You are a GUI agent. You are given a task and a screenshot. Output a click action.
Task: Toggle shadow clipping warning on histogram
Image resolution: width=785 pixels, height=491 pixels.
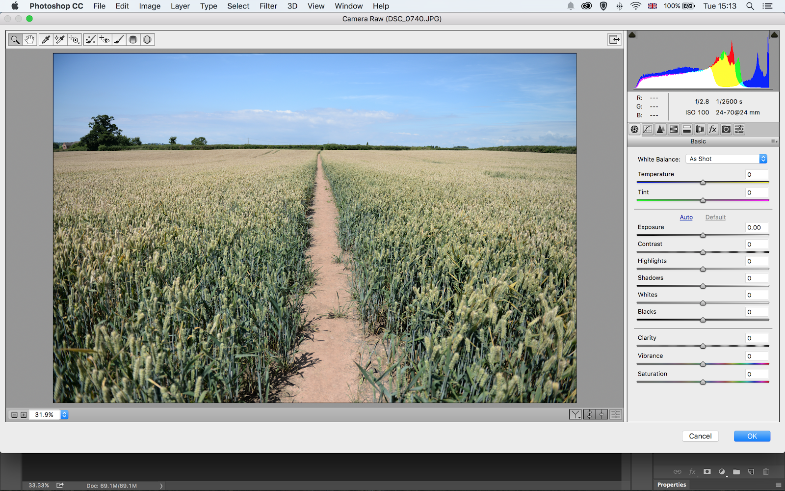(632, 35)
